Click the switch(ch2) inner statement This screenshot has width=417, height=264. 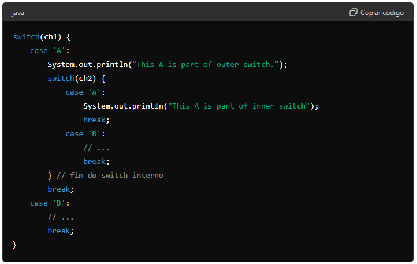pos(77,79)
